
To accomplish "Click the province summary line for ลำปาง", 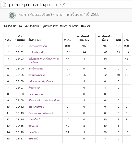I will (47, 26).
